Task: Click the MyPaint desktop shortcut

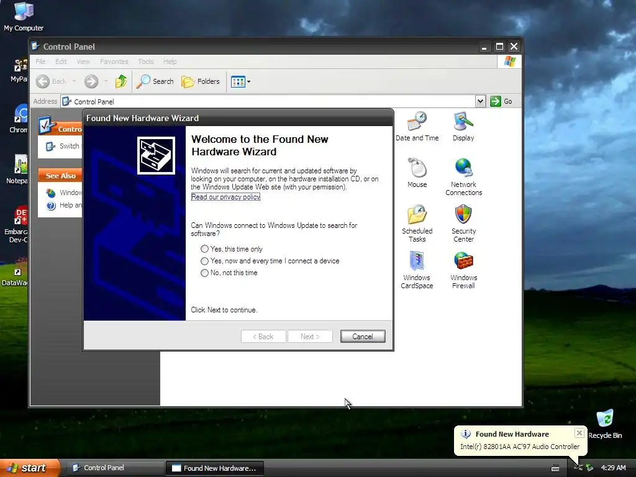Action: pyautogui.click(x=19, y=70)
